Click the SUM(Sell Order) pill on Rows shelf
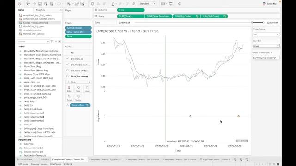The height and width of the screenshot is (166, 296). (214, 17)
